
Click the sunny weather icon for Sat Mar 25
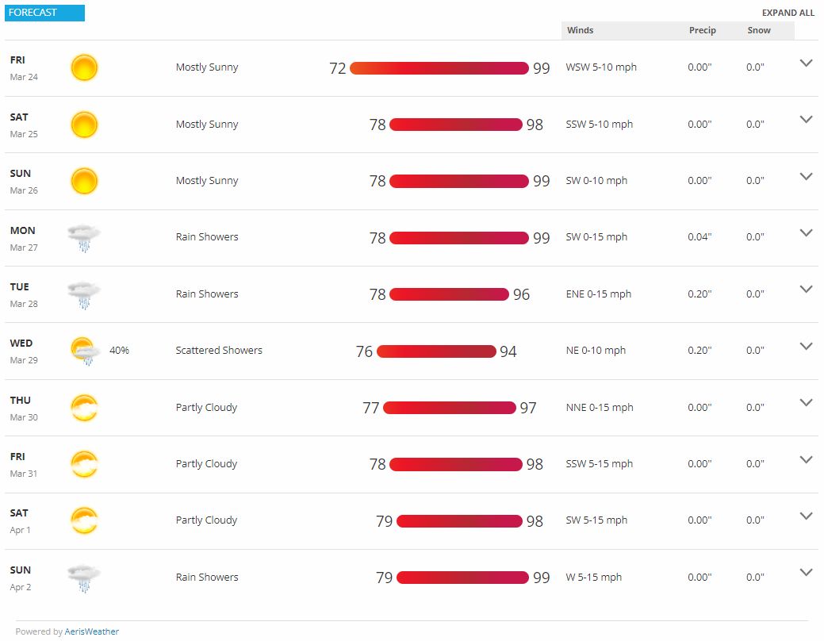[x=84, y=125]
